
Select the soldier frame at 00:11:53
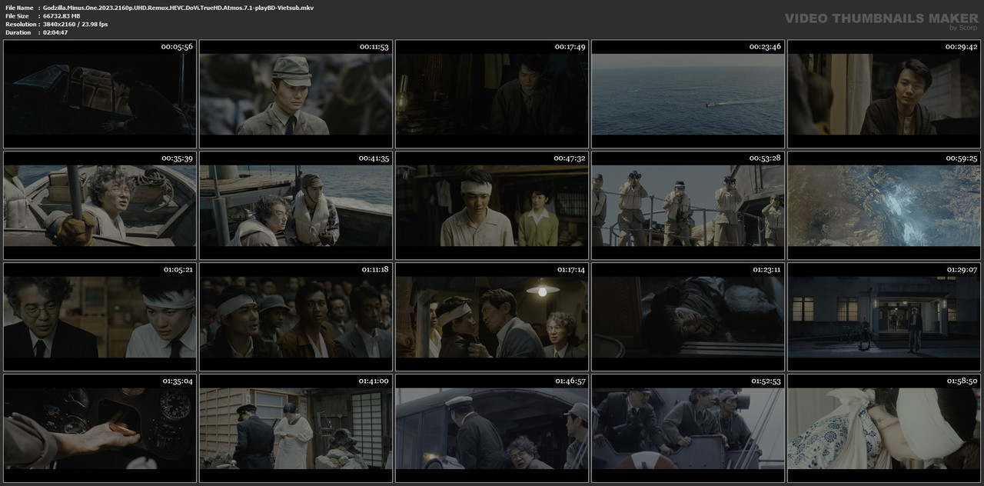296,94
